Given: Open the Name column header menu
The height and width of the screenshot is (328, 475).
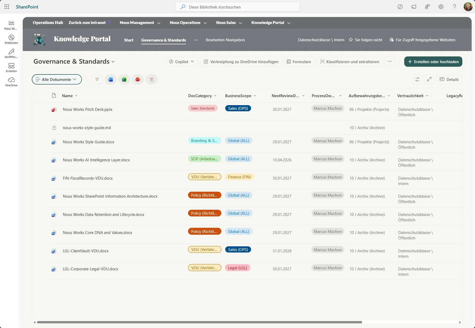Looking at the screenshot, I should 70,96.
